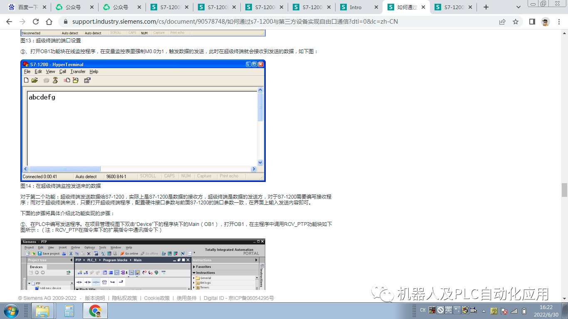Switch to the Intro tab
The image size is (568, 319).
359,7
